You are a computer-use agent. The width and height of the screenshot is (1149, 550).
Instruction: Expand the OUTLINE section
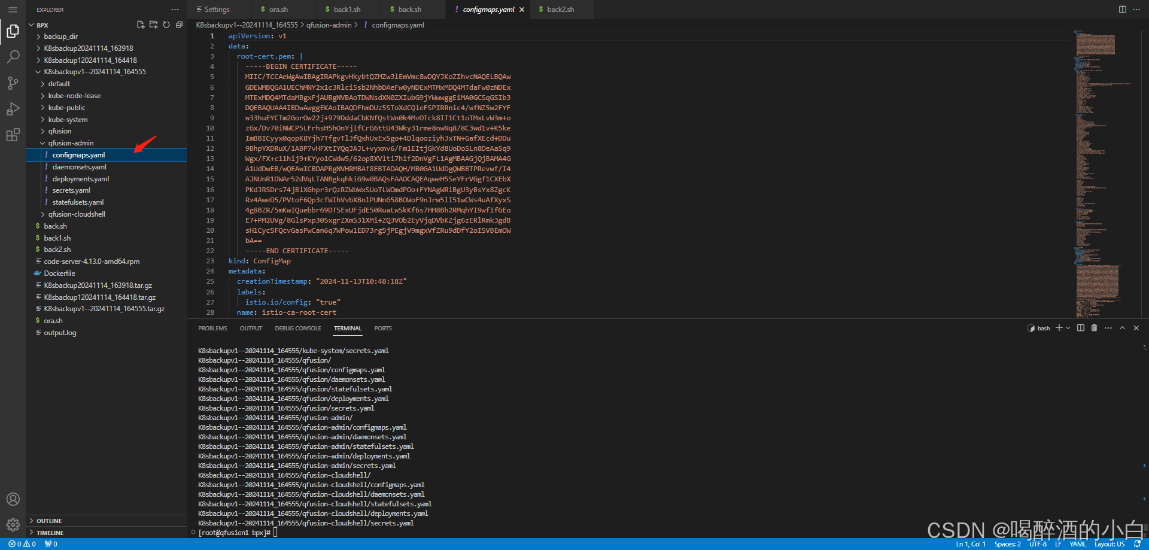click(x=49, y=521)
